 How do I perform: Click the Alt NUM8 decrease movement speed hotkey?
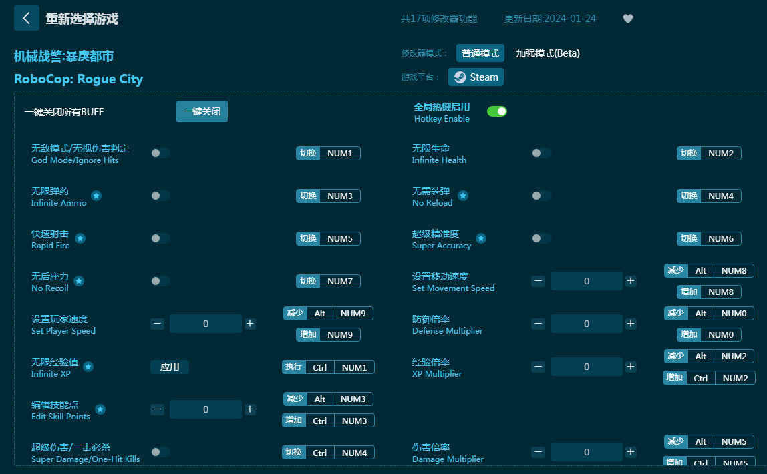[709, 271]
